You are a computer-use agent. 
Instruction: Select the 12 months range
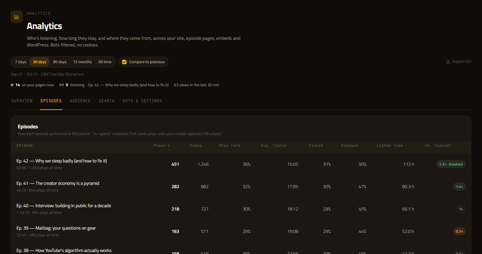(x=82, y=62)
